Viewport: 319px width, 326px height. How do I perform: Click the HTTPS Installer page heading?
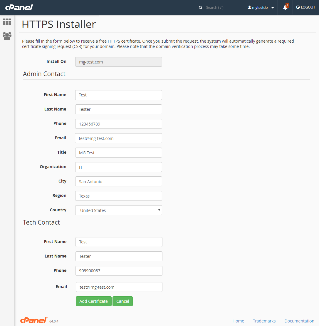click(x=59, y=24)
